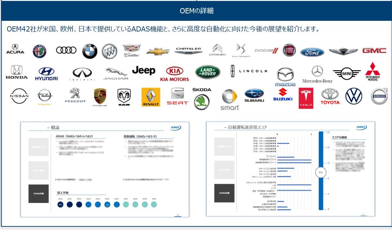This screenshot has width=392, height=230.
Task: Click the 9.4 score marker on the gauge
Action: coord(320,172)
